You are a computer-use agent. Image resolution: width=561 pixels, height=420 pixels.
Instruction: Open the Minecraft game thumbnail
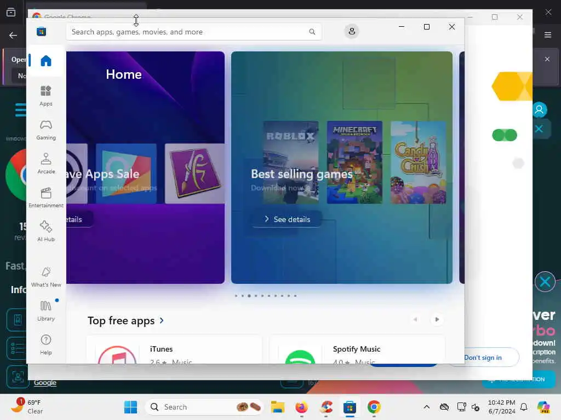[354, 162]
